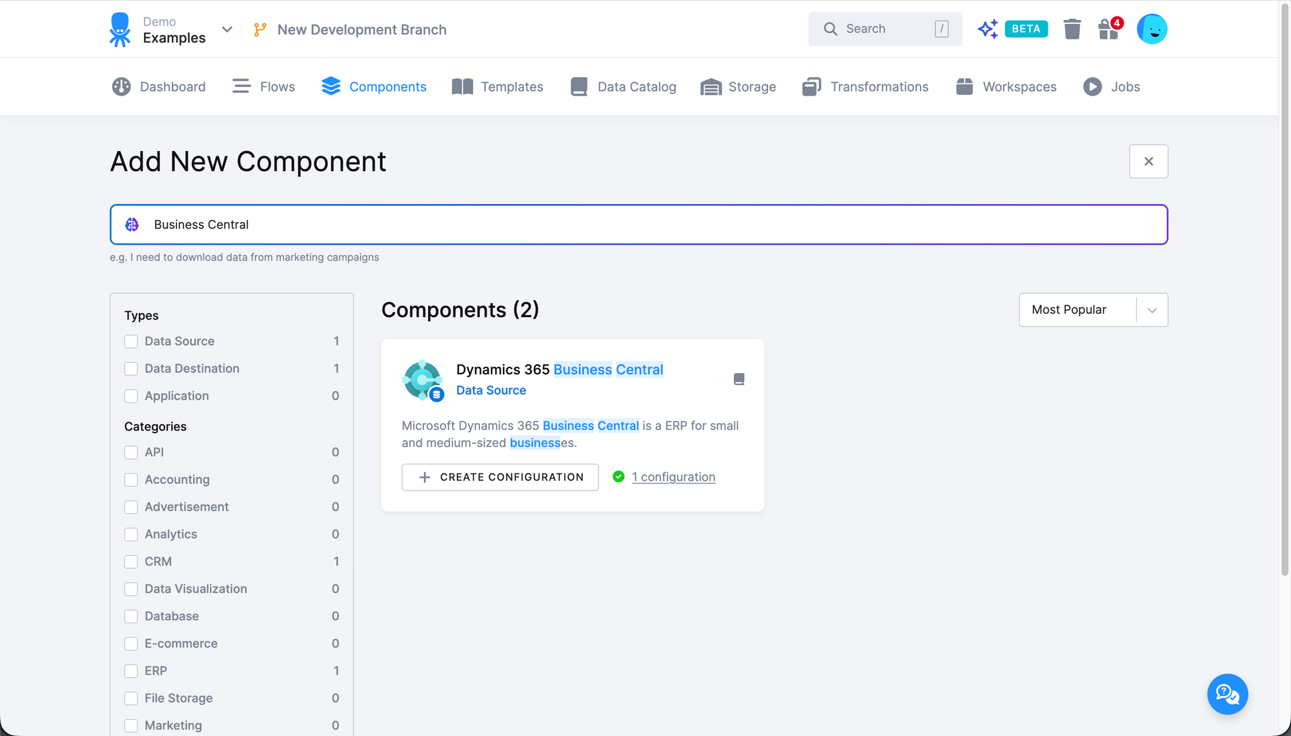This screenshot has height=736, width=1291.
Task: Click the Dynamics 365 component logo
Action: click(422, 380)
